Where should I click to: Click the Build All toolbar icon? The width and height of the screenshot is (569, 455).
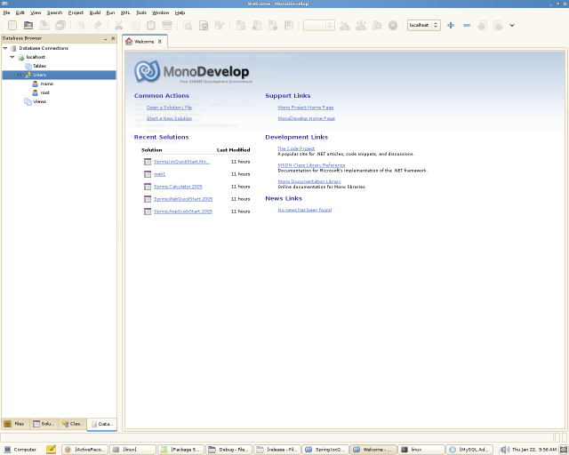361,25
